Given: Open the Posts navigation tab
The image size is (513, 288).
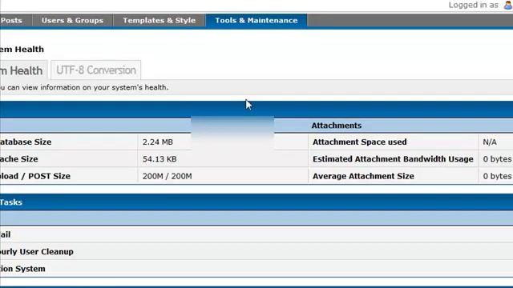Looking at the screenshot, I should click(13, 20).
